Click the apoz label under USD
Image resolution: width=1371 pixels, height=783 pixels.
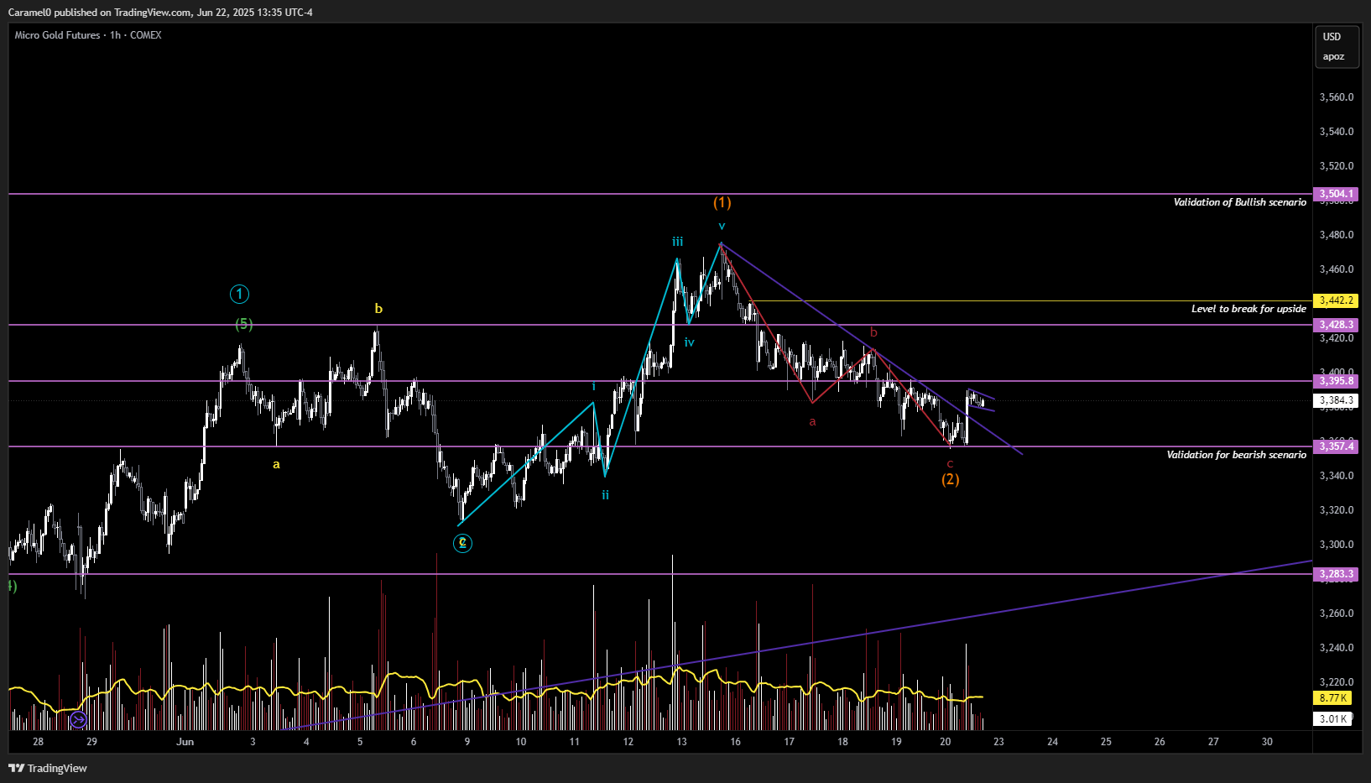pos(1333,57)
